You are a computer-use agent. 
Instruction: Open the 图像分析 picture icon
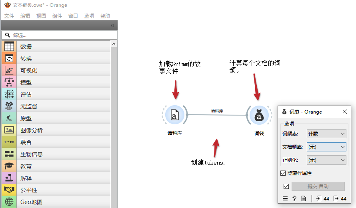[x=9, y=130]
